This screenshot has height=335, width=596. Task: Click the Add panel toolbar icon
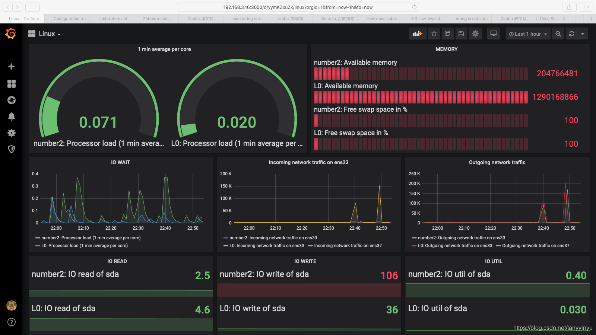point(418,34)
